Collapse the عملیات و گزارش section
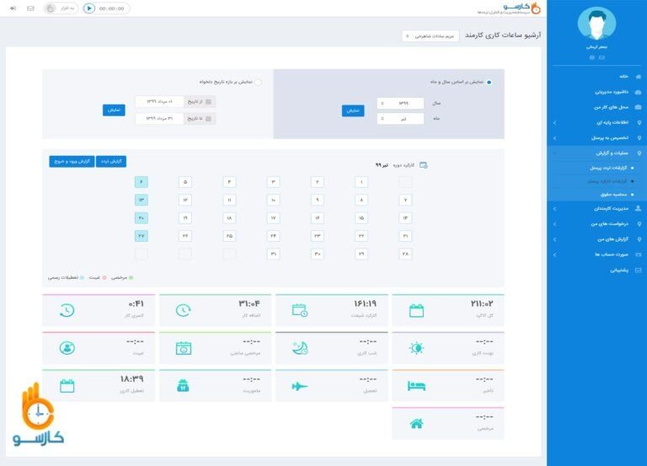 pos(554,153)
